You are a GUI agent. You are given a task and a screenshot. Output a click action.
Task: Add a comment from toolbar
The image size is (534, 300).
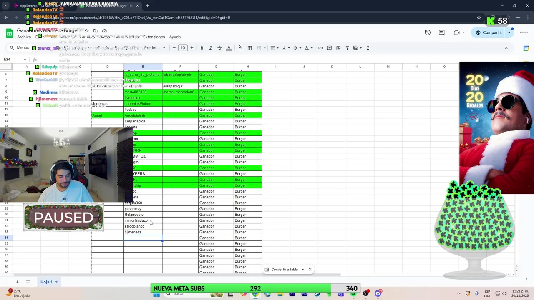click(330, 48)
